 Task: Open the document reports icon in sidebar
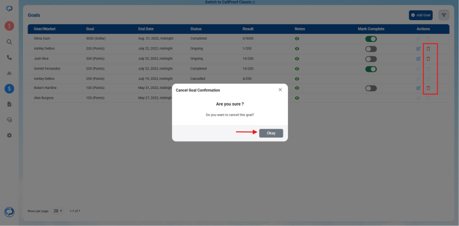coord(9,104)
